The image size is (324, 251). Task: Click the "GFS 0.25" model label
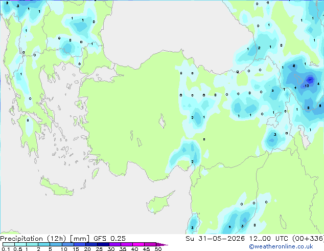click(109, 239)
